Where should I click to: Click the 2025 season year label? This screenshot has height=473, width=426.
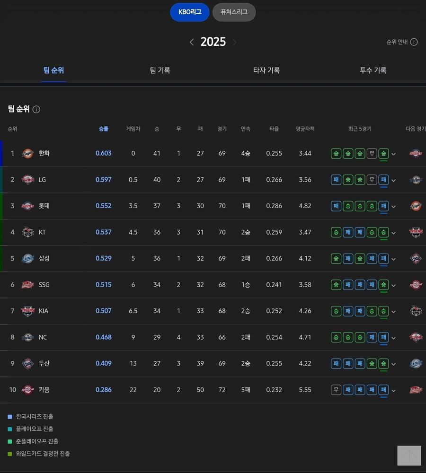(x=213, y=42)
